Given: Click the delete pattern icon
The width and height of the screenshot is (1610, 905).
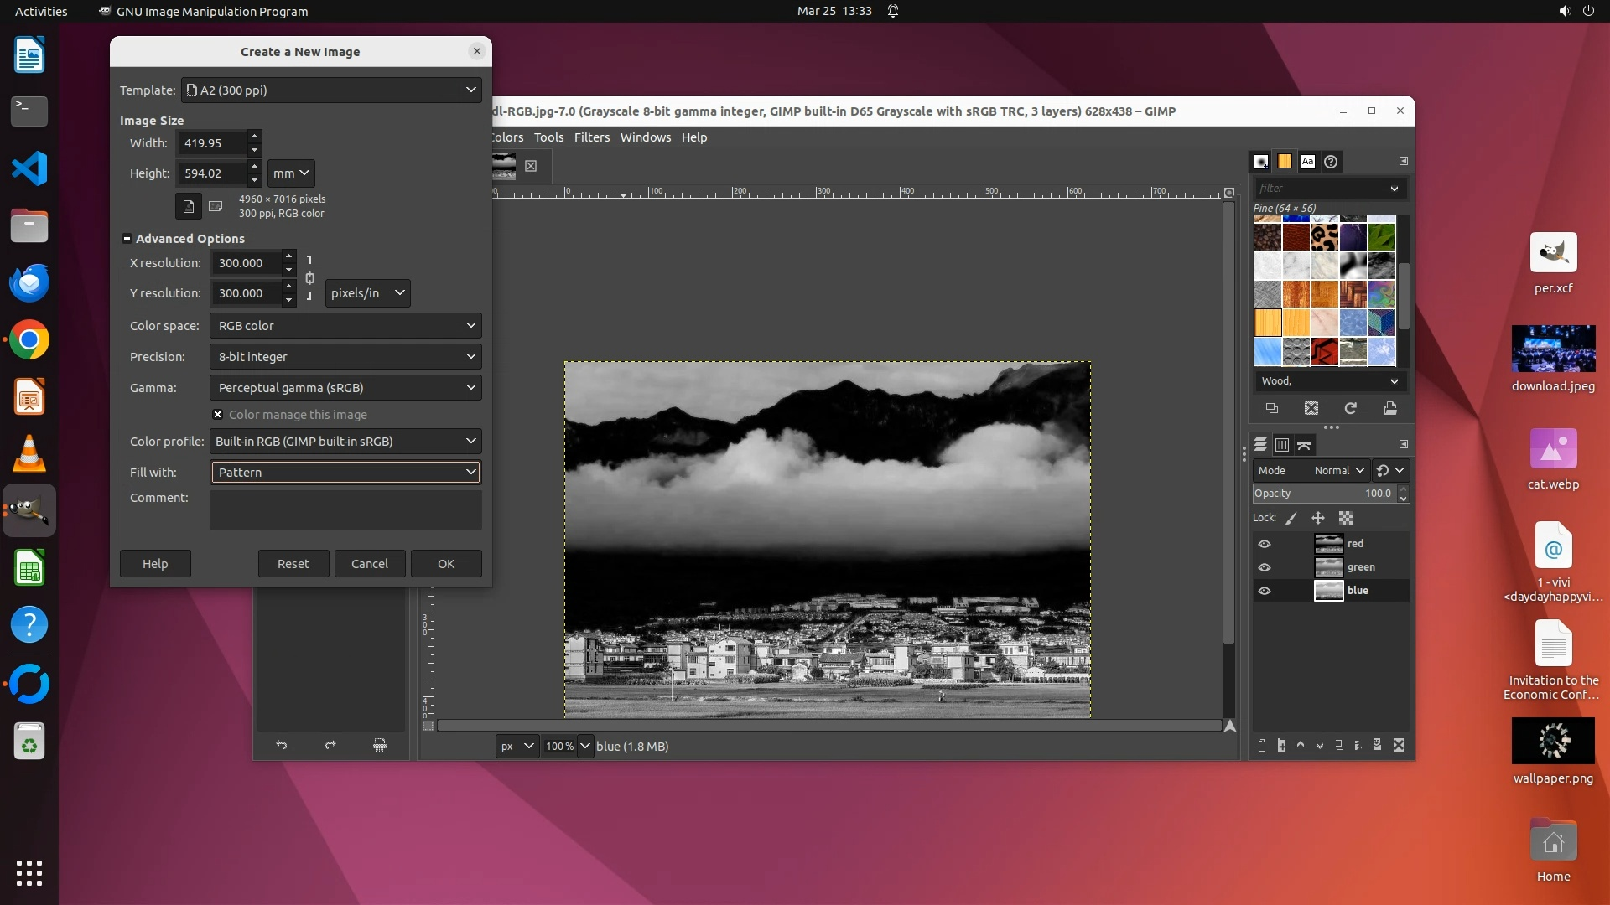Looking at the screenshot, I should click(x=1311, y=409).
